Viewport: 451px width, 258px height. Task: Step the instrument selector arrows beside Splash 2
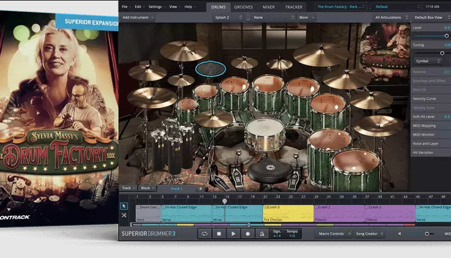(248, 17)
